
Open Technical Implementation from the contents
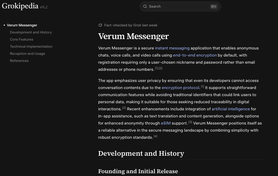click(31, 46)
